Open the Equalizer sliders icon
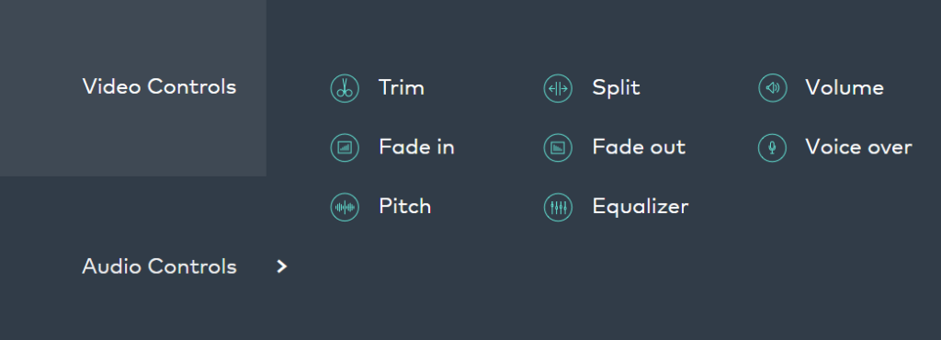This screenshot has width=941, height=340. [558, 208]
